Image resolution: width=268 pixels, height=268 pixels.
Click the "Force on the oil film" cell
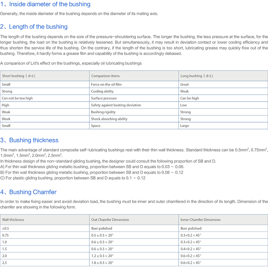click(x=106, y=85)
